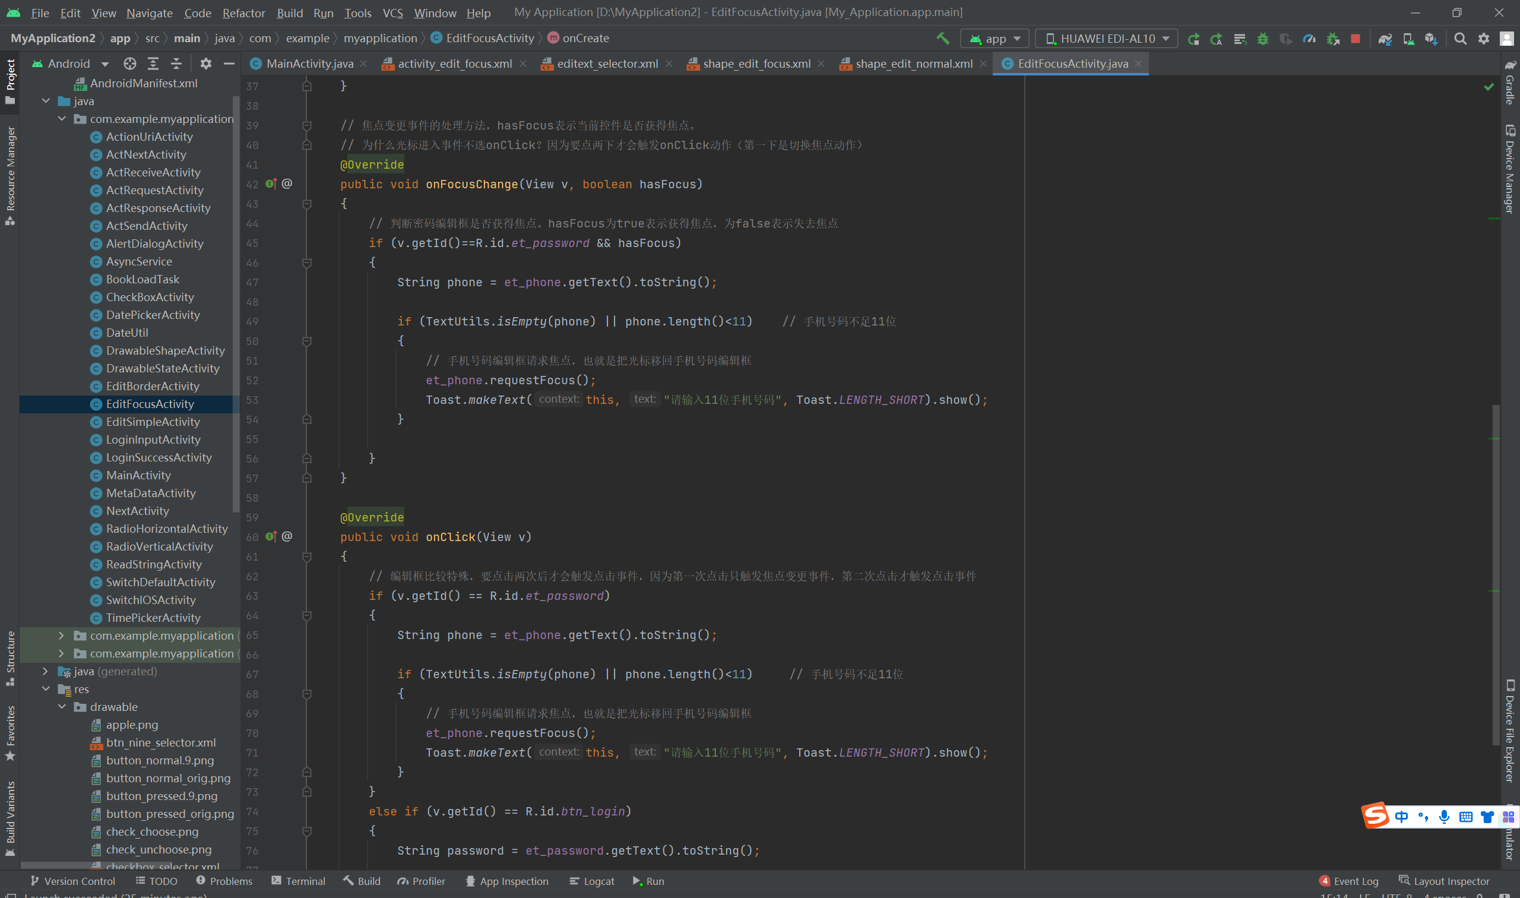
Task: Click Select Opened File target icon
Action: 129,64
